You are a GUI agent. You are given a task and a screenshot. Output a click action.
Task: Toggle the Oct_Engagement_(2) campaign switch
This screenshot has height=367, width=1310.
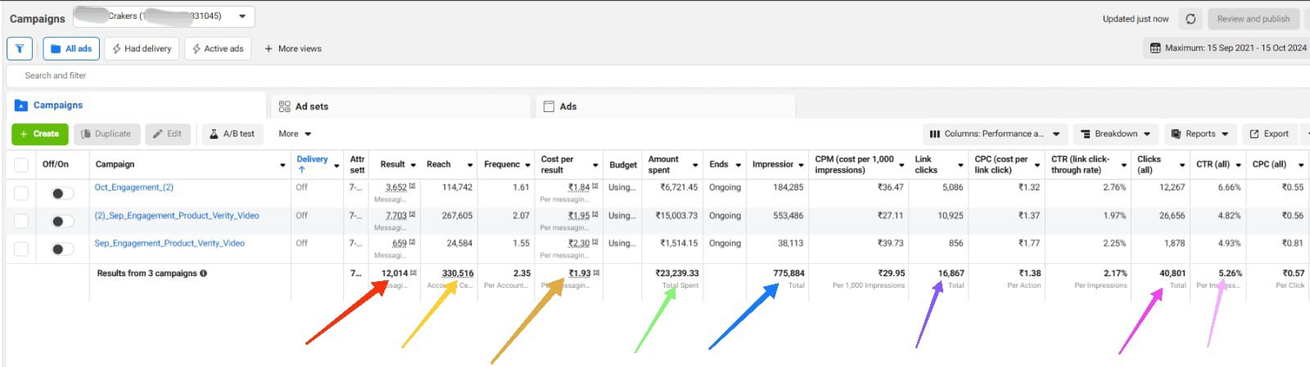click(x=61, y=194)
